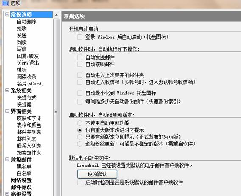This screenshot has width=241, height=196.
Task: Collapse the 垃圾邮件 tree node
Action: tap(7, 159)
